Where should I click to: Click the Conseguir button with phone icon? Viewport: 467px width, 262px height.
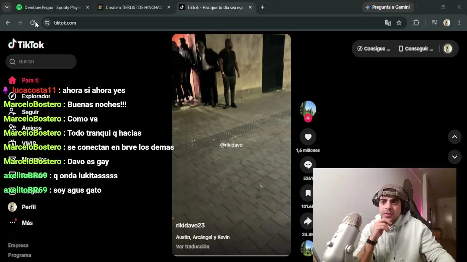[x=416, y=49]
